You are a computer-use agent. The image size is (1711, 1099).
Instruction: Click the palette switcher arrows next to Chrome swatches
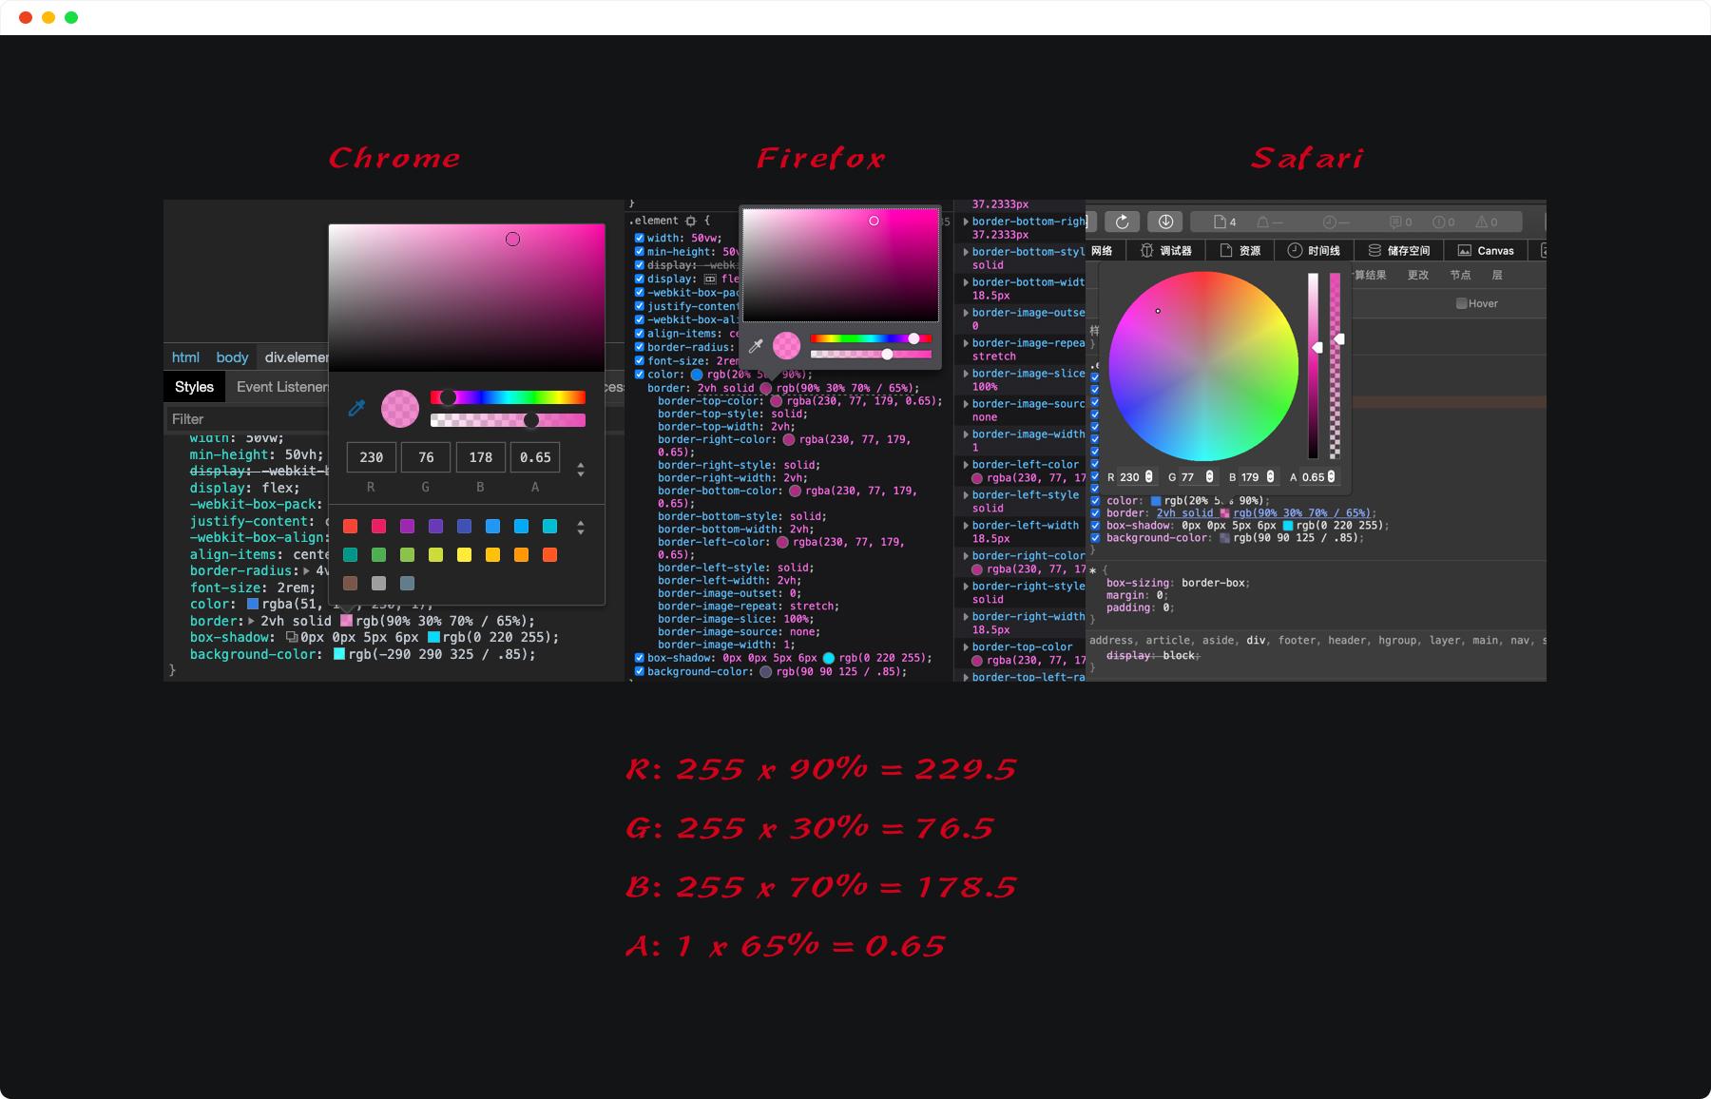coord(581,527)
